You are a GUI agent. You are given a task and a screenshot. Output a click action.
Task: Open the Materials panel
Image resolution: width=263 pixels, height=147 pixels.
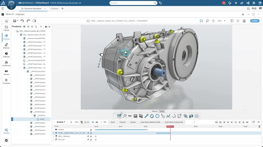[6, 55]
